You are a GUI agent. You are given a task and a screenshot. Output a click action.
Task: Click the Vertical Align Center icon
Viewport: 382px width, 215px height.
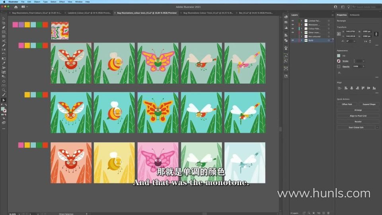tap(368, 88)
